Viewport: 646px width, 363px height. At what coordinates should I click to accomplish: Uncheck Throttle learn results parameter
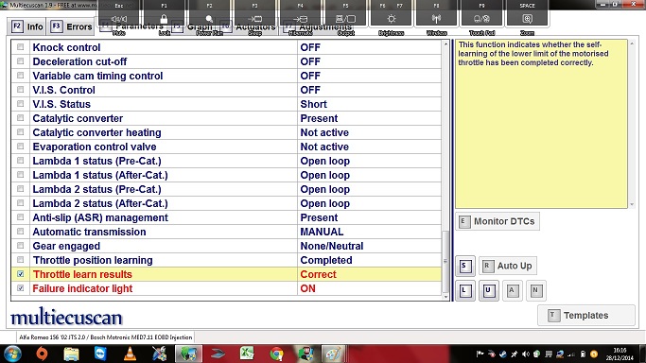(20, 274)
